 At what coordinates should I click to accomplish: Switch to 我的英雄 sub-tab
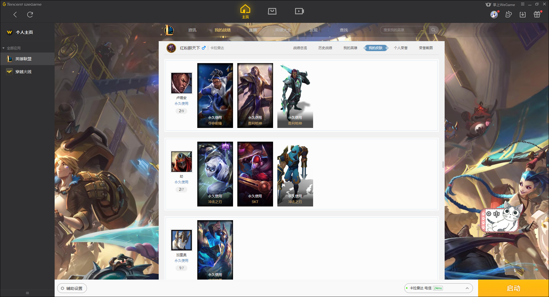click(x=350, y=48)
